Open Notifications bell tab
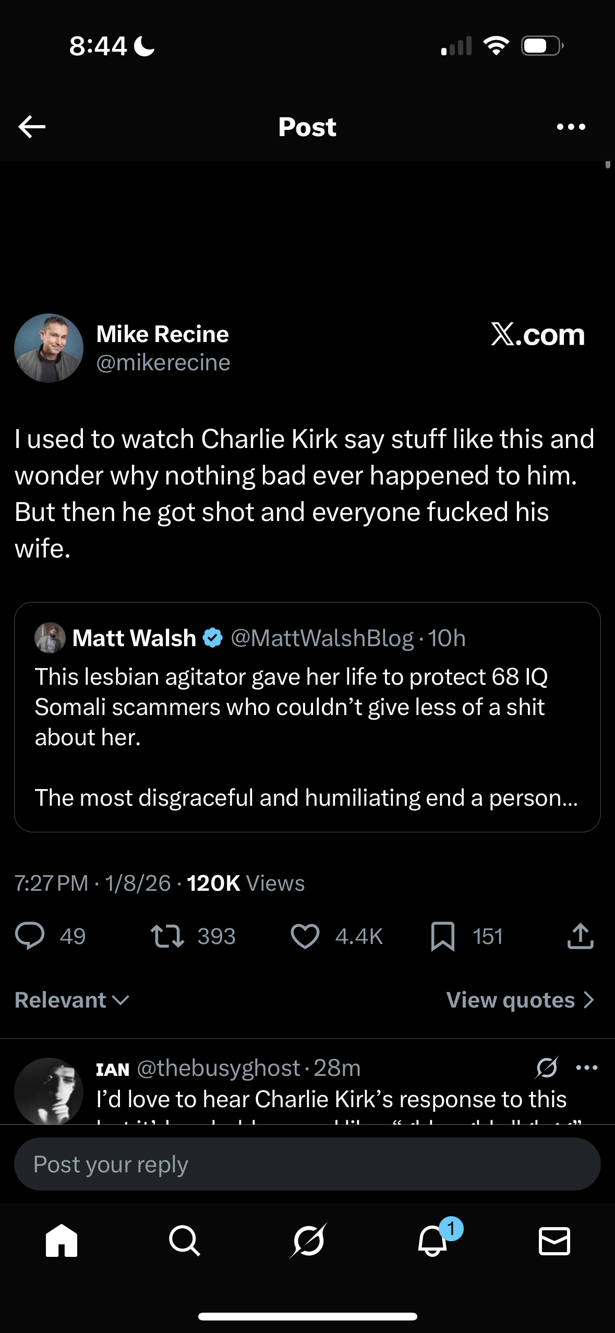The height and width of the screenshot is (1333, 615). (432, 1240)
